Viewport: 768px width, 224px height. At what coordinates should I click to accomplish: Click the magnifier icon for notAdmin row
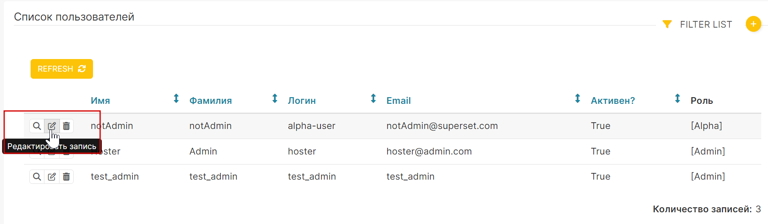37,126
